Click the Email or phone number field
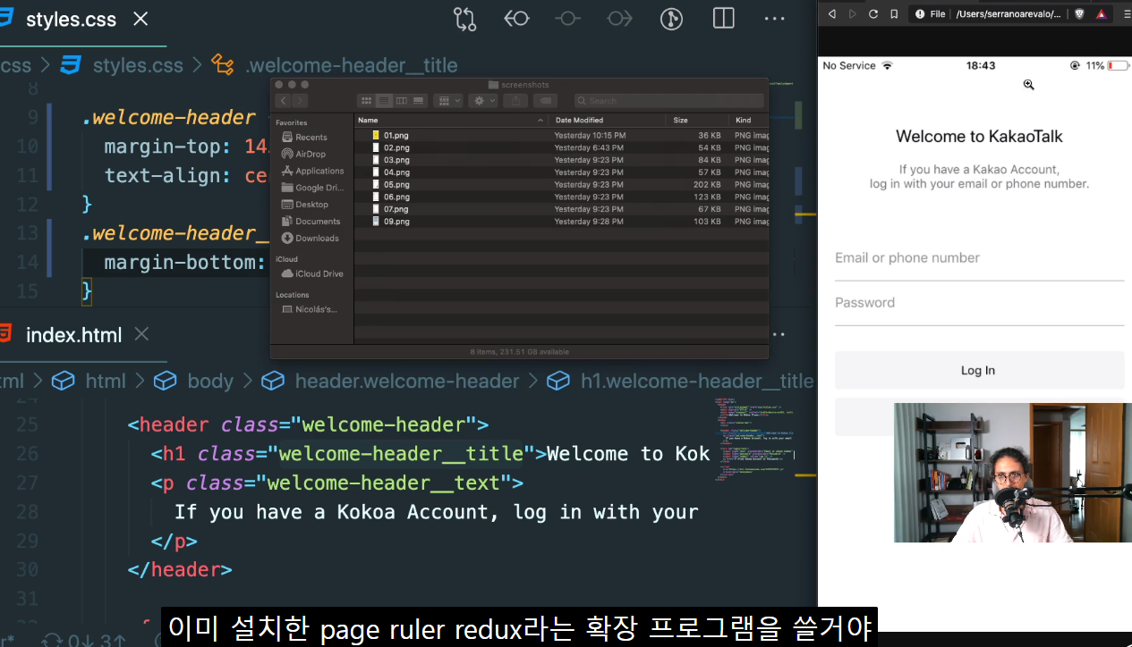Image resolution: width=1132 pixels, height=647 pixels. [979, 258]
